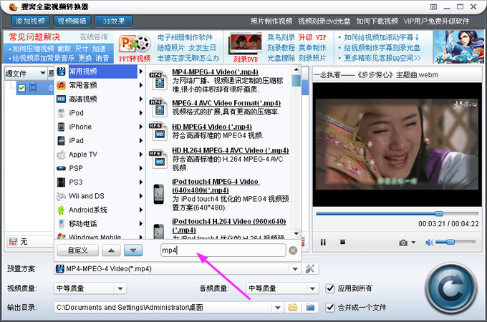Click the move up arrow button

pos(111,250)
